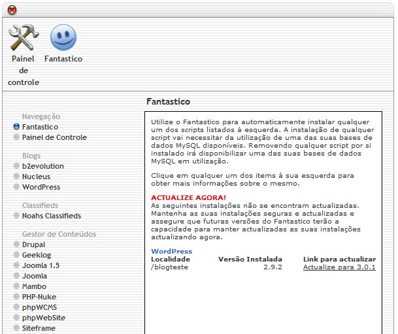Click the bullet beside phpWebSite
Viewport: 398px width, 334px height.
[x=16, y=317]
